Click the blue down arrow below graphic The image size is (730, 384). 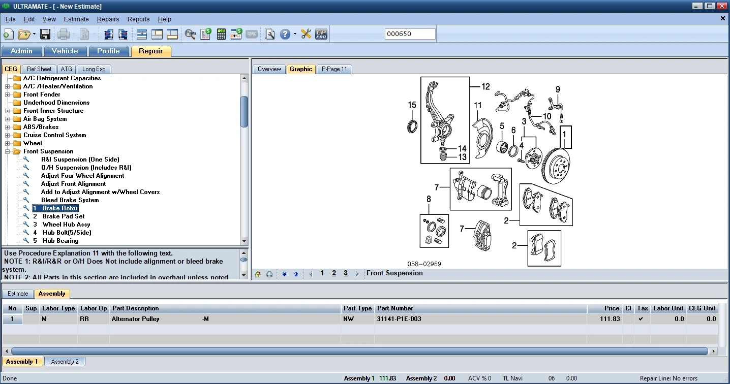pos(284,274)
